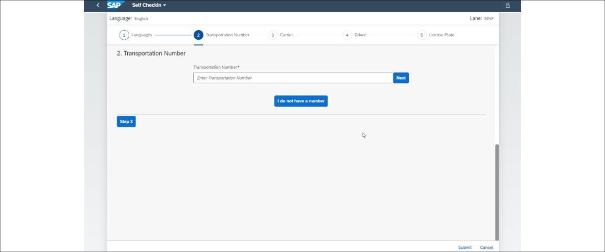The height and width of the screenshot is (252, 605).
Task: Click the vertical scrollbar thumb
Action: pyautogui.click(x=497, y=192)
